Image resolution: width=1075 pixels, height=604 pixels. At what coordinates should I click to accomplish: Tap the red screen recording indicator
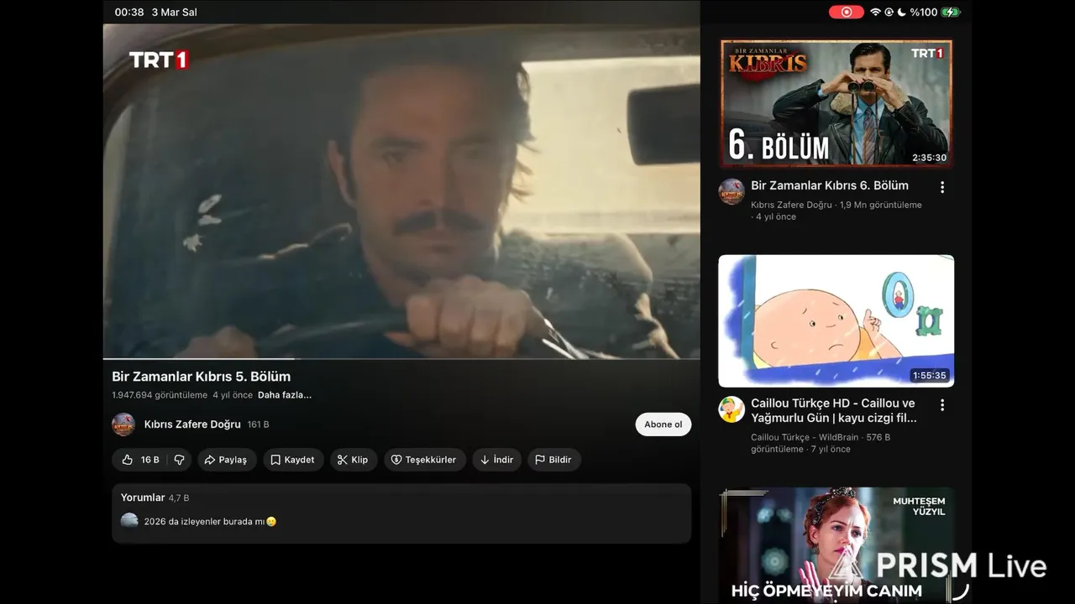847,12
